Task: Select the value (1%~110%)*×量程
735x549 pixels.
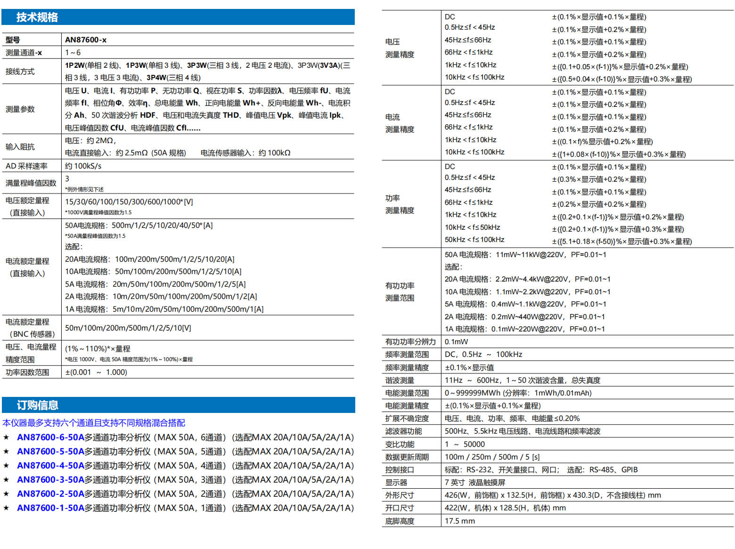Action: pos(98,349)
